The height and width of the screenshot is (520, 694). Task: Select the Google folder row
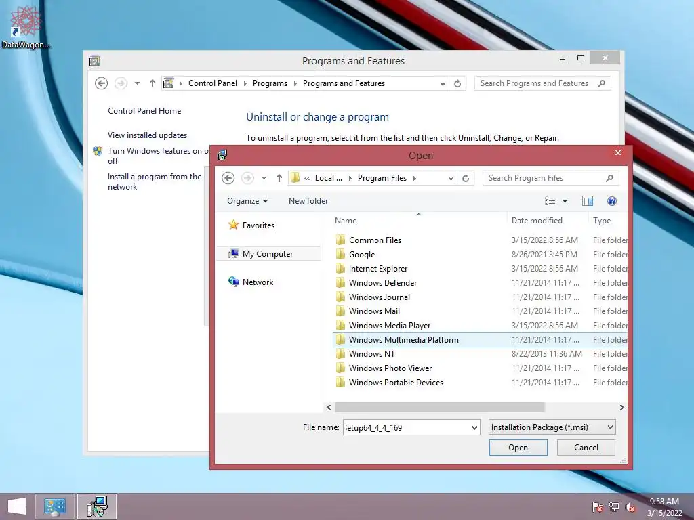coord(480,255)
